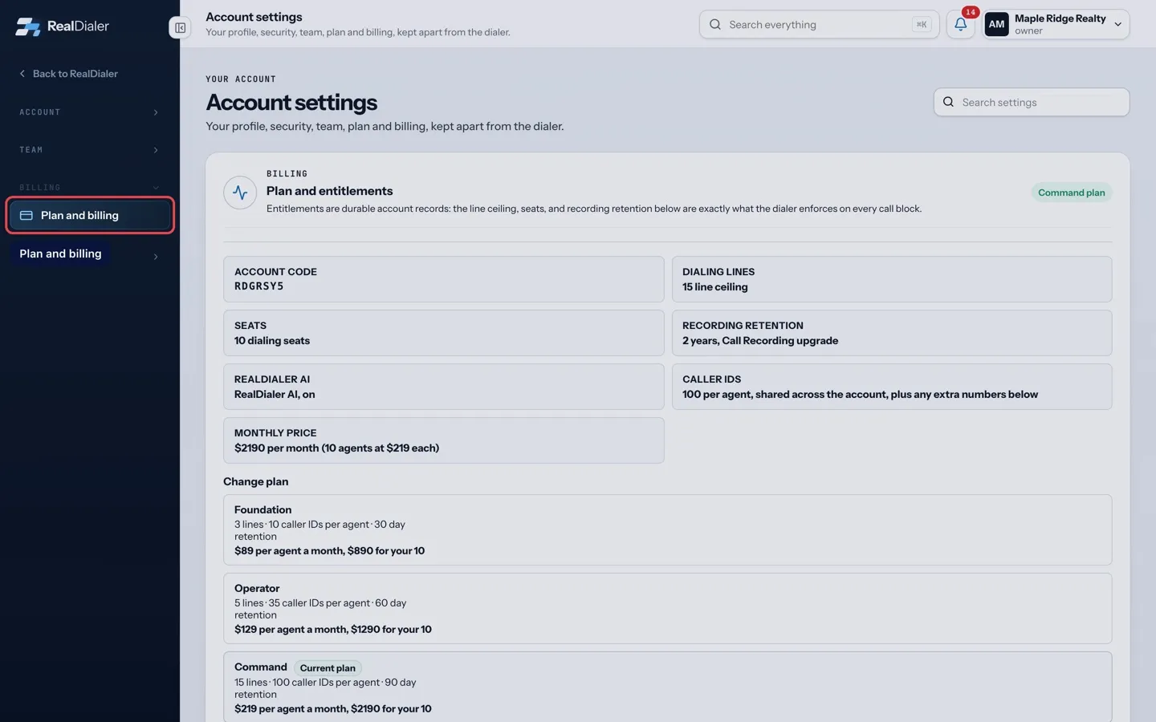Focus the Search settings field
The width and height of the screenshot is (1156, 722).
(x=1031, y=102)
